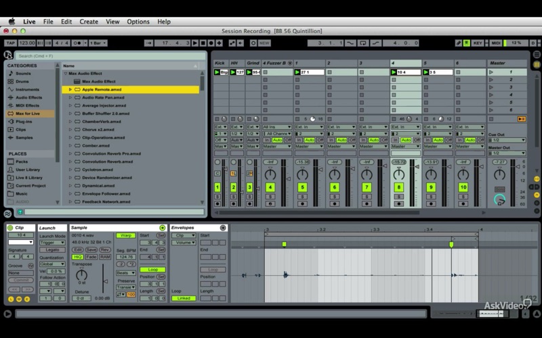
Task: Open the Options menu
Action: (x=138, y=22)
